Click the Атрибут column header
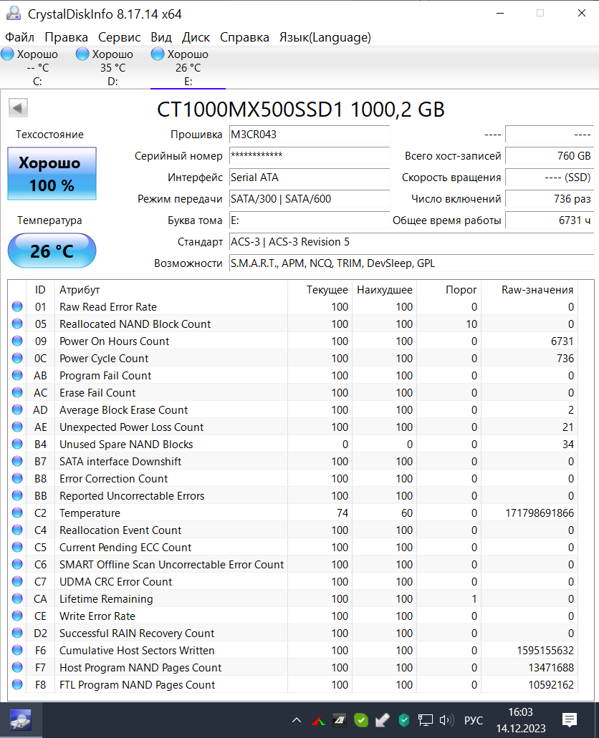 [171, 290]
